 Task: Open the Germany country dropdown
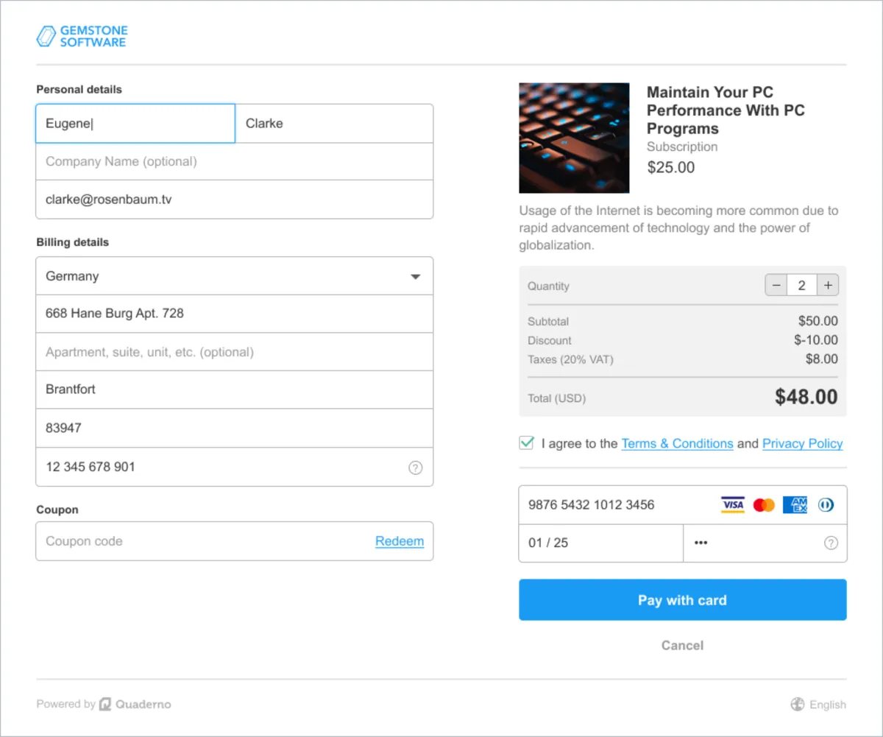pos(234,276)
